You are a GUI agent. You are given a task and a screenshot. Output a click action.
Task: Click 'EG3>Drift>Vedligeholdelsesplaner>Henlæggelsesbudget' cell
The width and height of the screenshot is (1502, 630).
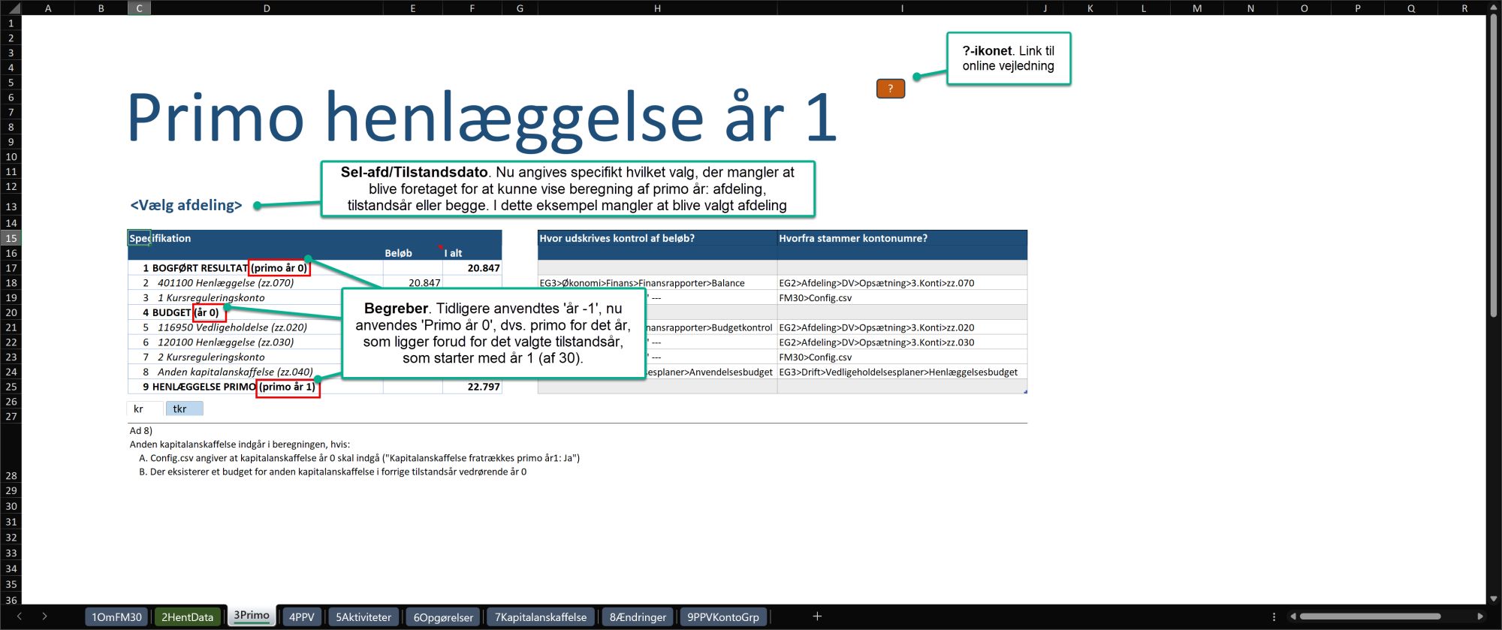[x=902, y=372]
